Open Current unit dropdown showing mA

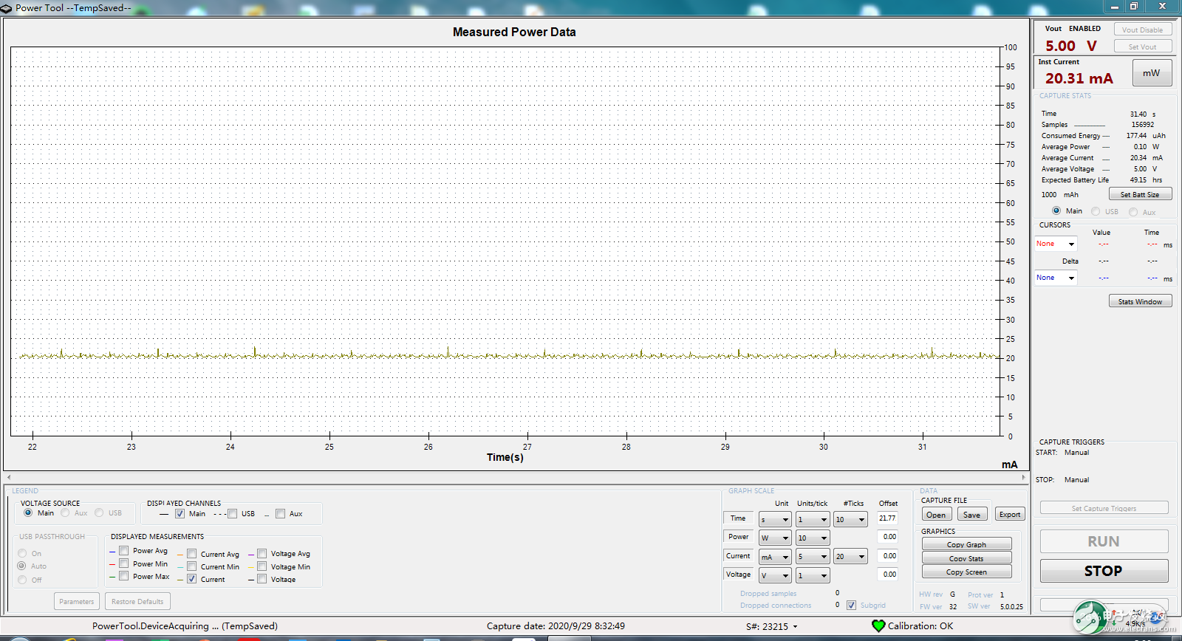pyautogui.click(x=775, y=557)
